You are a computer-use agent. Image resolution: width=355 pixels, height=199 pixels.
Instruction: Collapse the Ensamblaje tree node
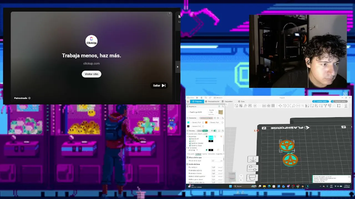coord(188,137)
